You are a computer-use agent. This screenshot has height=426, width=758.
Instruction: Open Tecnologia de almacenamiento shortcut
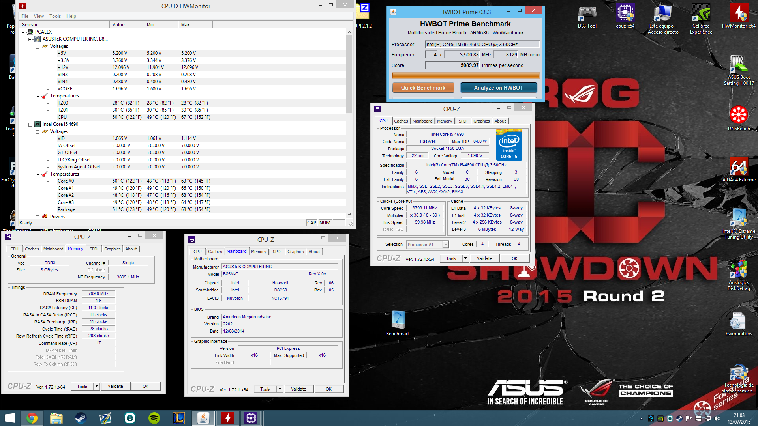739,379
